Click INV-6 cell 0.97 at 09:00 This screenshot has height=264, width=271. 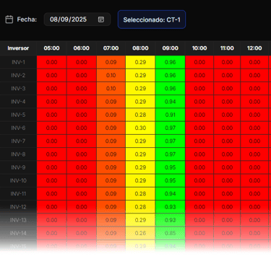tap(171, 128)
